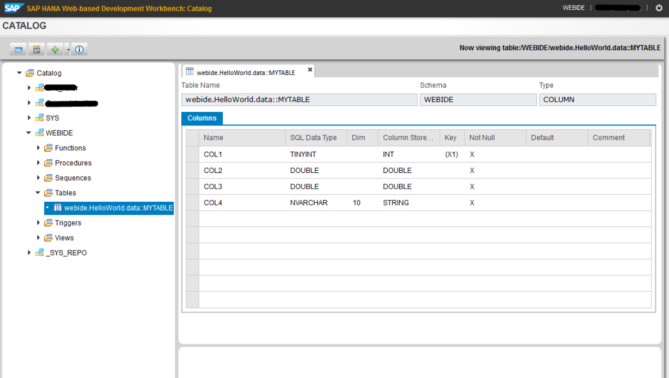Image resolution: width=669 pixels, height=378 pixels.
Task: Expand the Procedures folder
Action: click(38, 163)
